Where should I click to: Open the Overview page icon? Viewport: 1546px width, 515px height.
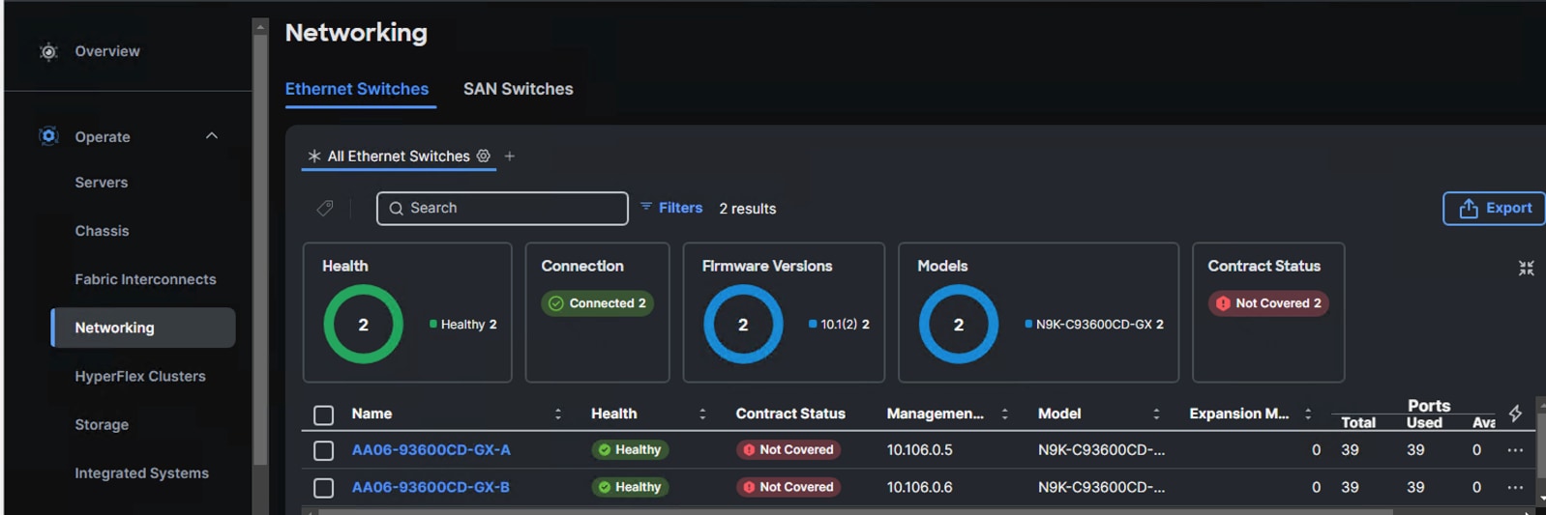tap(48, 51)
